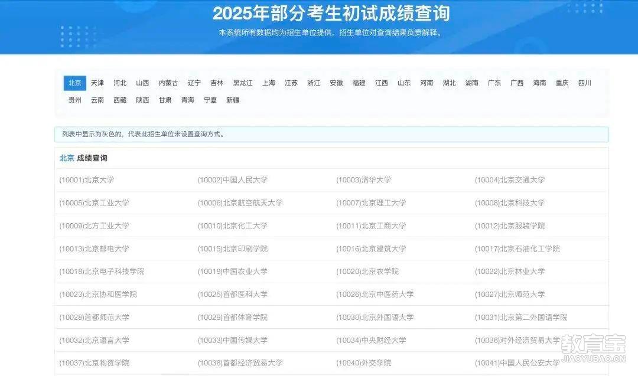Viewport: 638px width, 376px height.
Task: Select the 宁夏 tab
Action: coord(210,100)
